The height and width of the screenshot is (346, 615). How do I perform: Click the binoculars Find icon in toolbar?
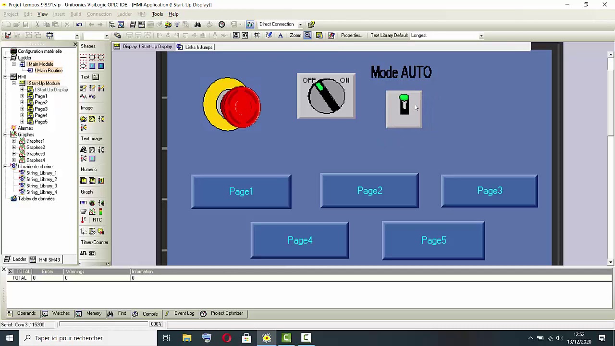[197, 25]
